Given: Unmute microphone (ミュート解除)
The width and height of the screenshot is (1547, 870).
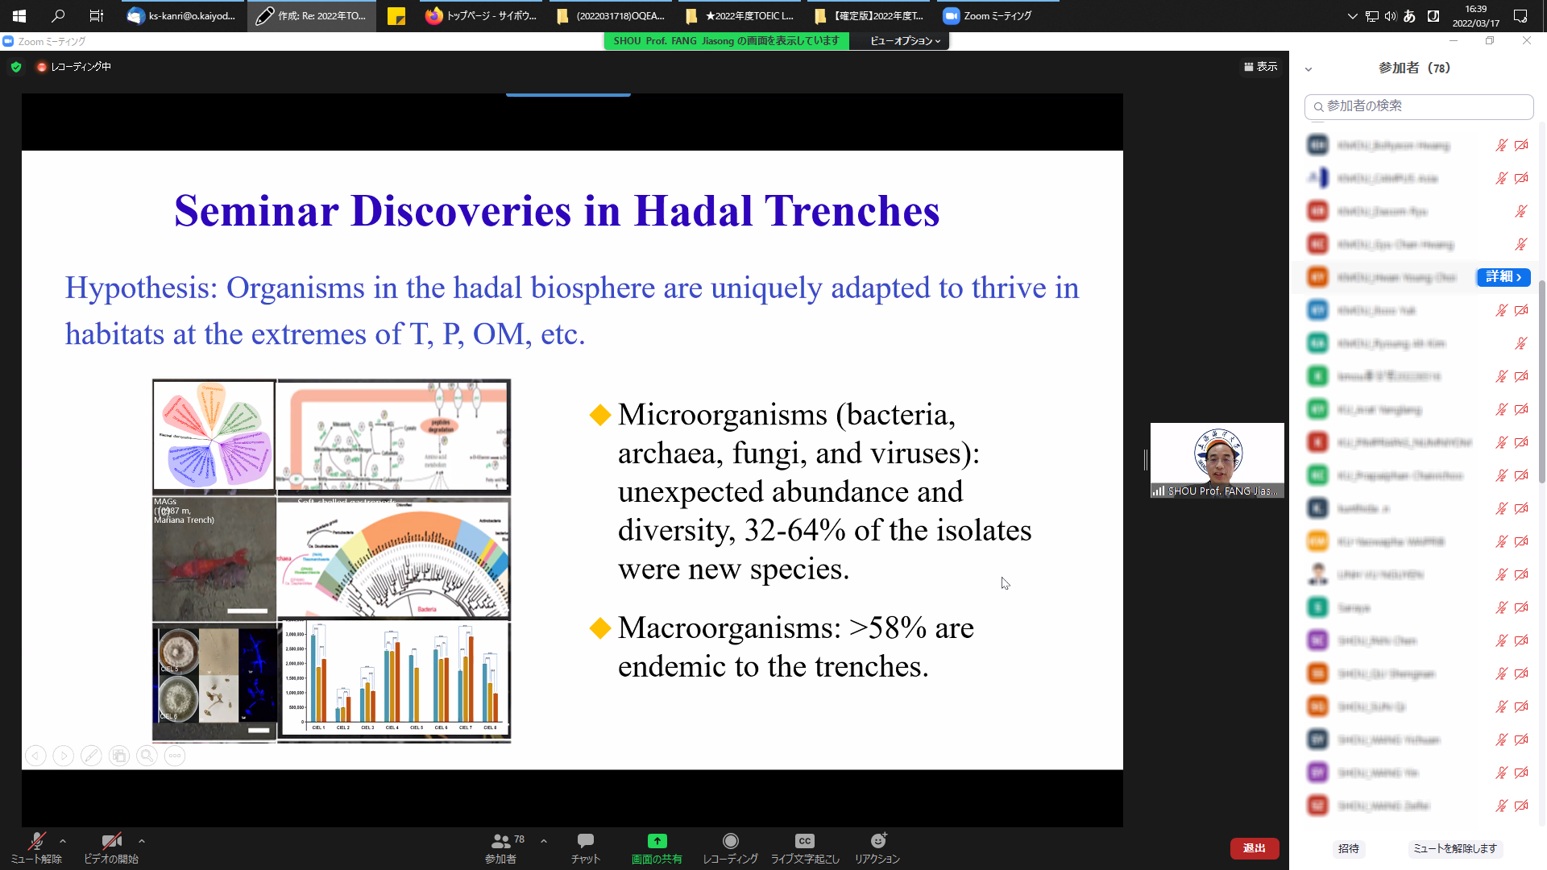Looking at the screenshot, I should click(x=36, y=842).
